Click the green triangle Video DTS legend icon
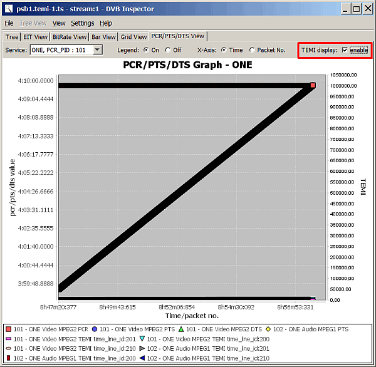This screenshot has height=367, width=376. click(180, 329)
